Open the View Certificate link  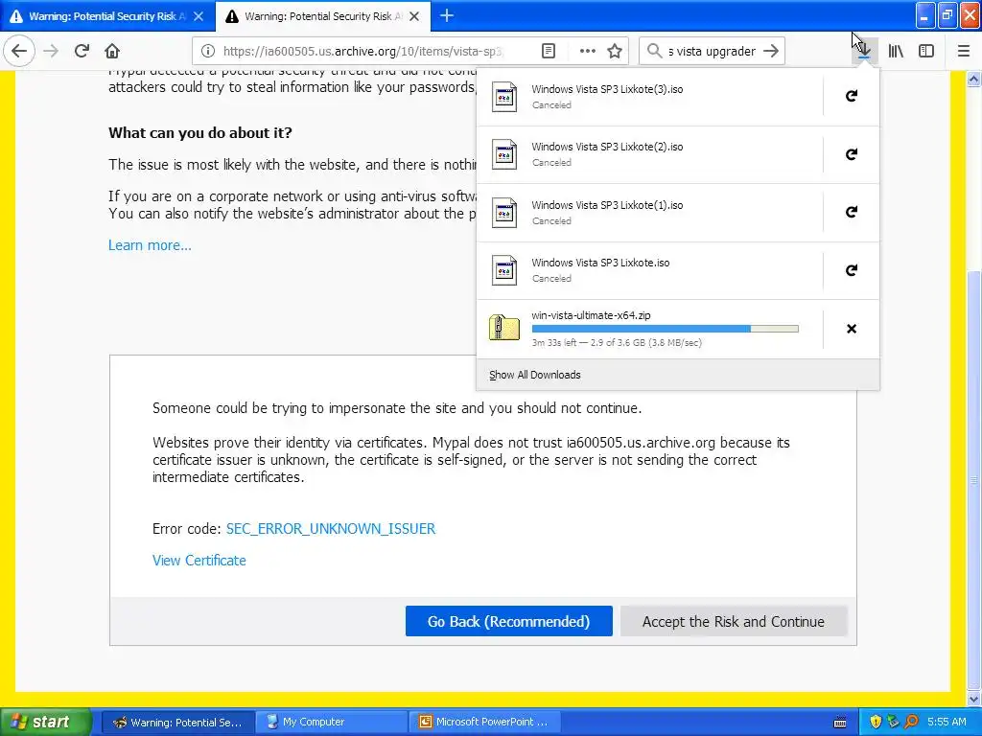click(199, 561)
